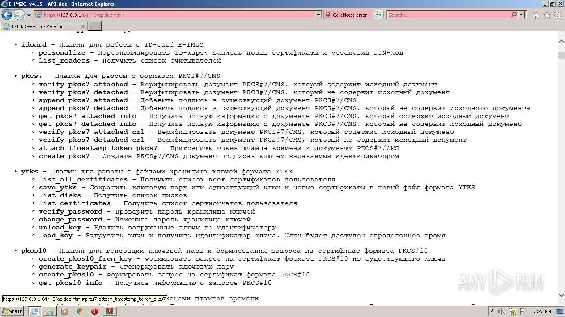Open the create_pkcs10 link
This screenshot has height=317, width=565.
(66, 274)
